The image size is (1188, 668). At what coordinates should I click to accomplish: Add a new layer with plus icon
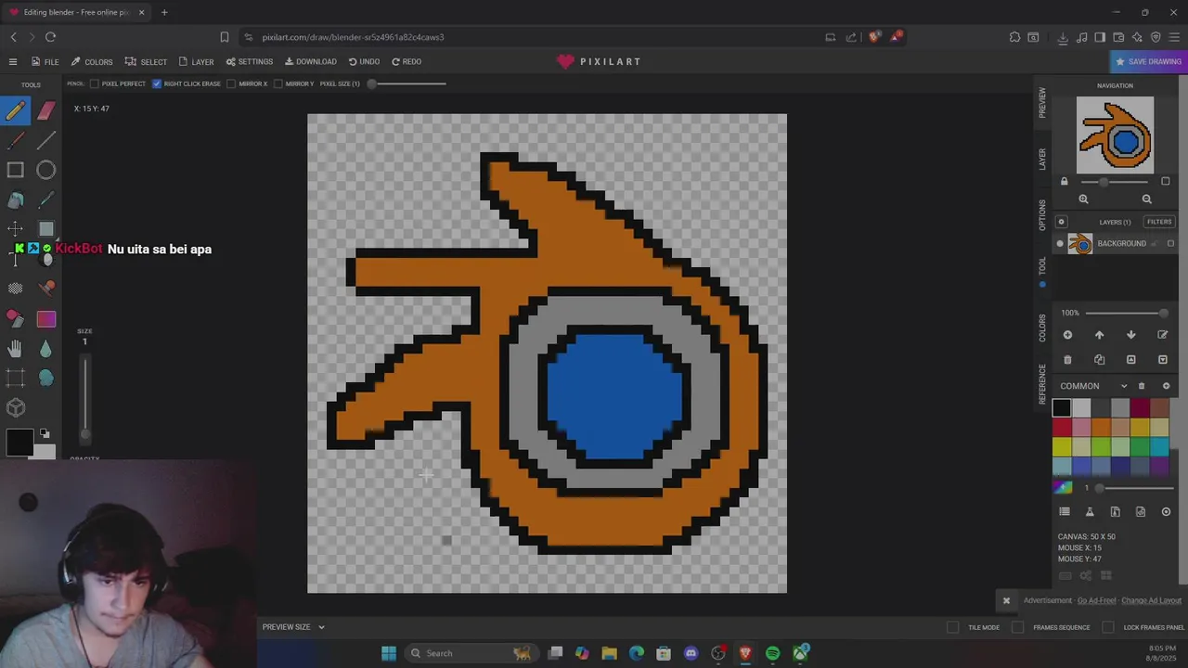(x=1067, y=335)
